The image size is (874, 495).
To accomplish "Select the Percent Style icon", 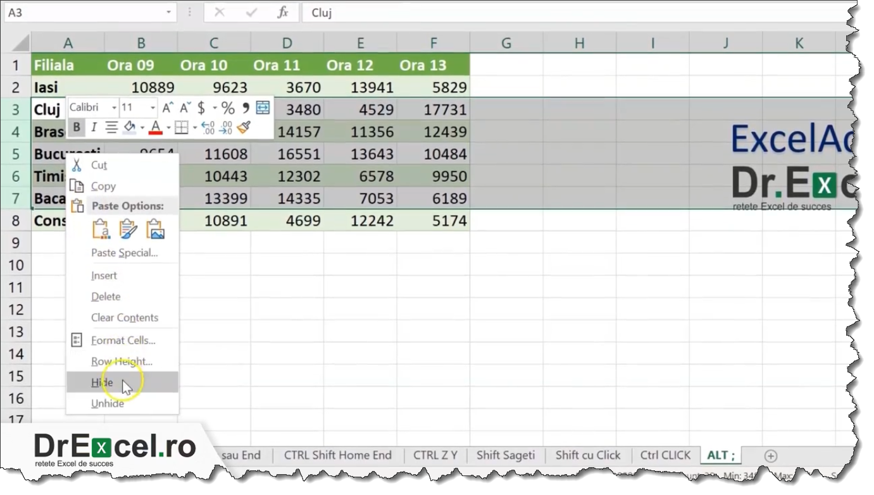I will tap(227, 108).
